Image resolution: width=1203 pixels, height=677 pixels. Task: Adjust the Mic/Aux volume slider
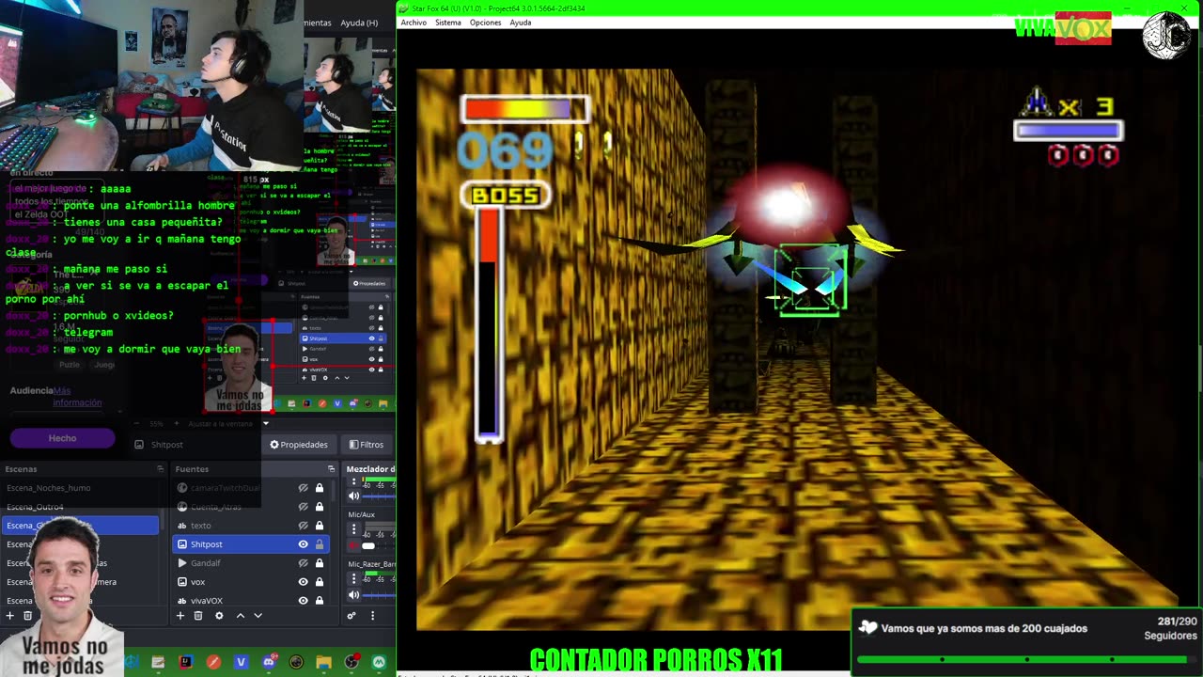pos(368,545)
